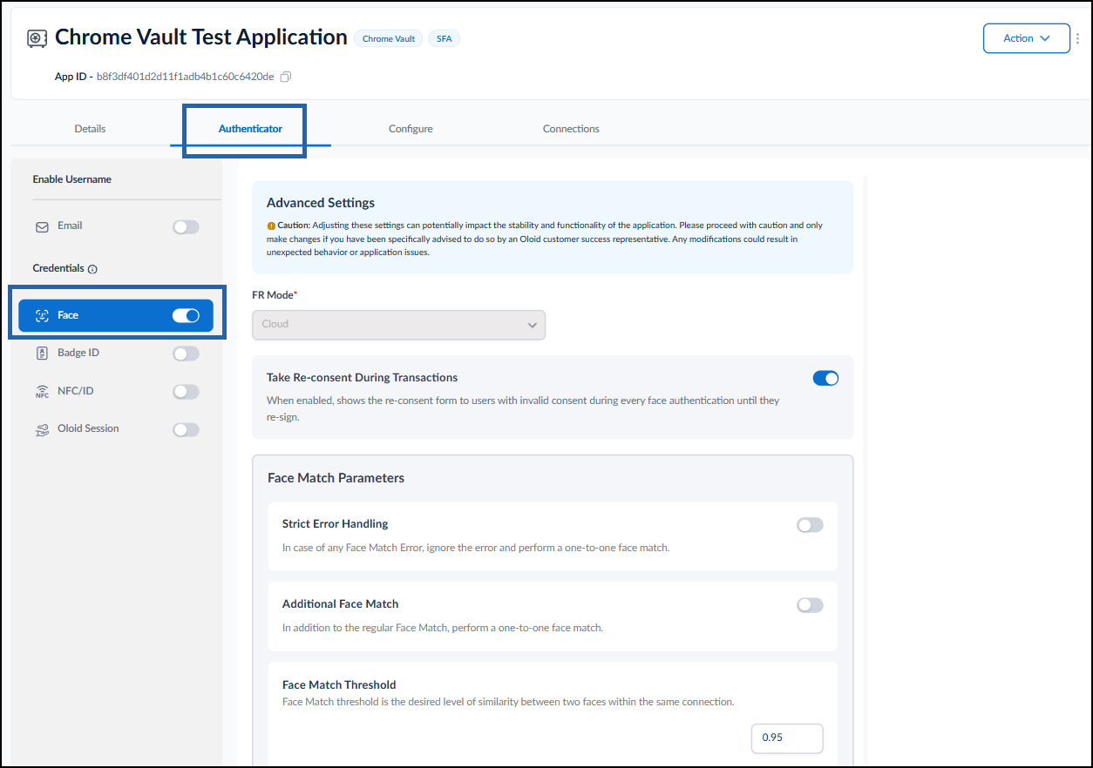Click the App ID value text
1093x768 pixels.
(185, 77)
